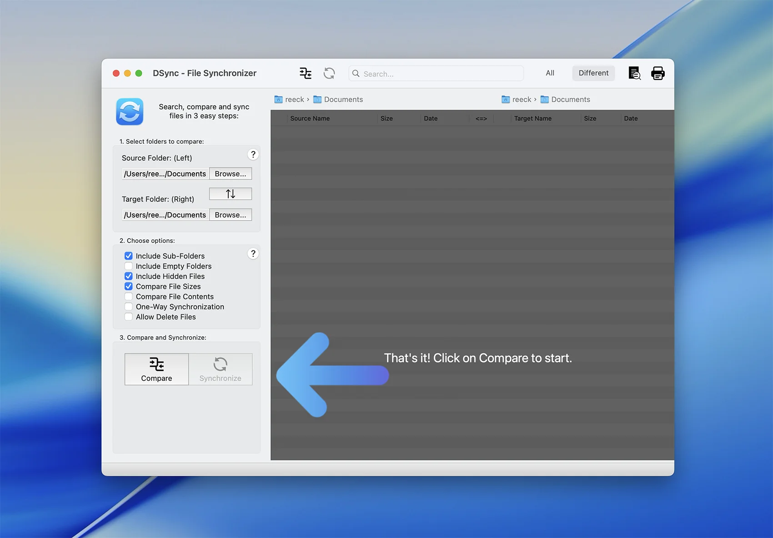The width and height of the screenshot is (773, 538).
Task: Open the log report icon
Action: (634, 73)
